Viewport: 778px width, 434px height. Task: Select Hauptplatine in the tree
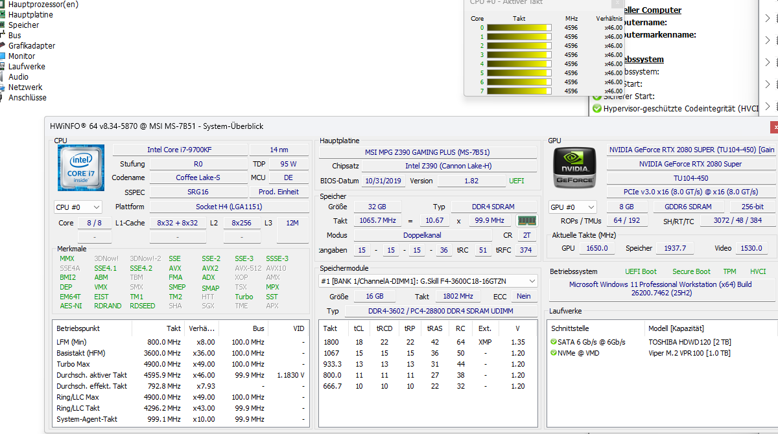tap(30, 14)
